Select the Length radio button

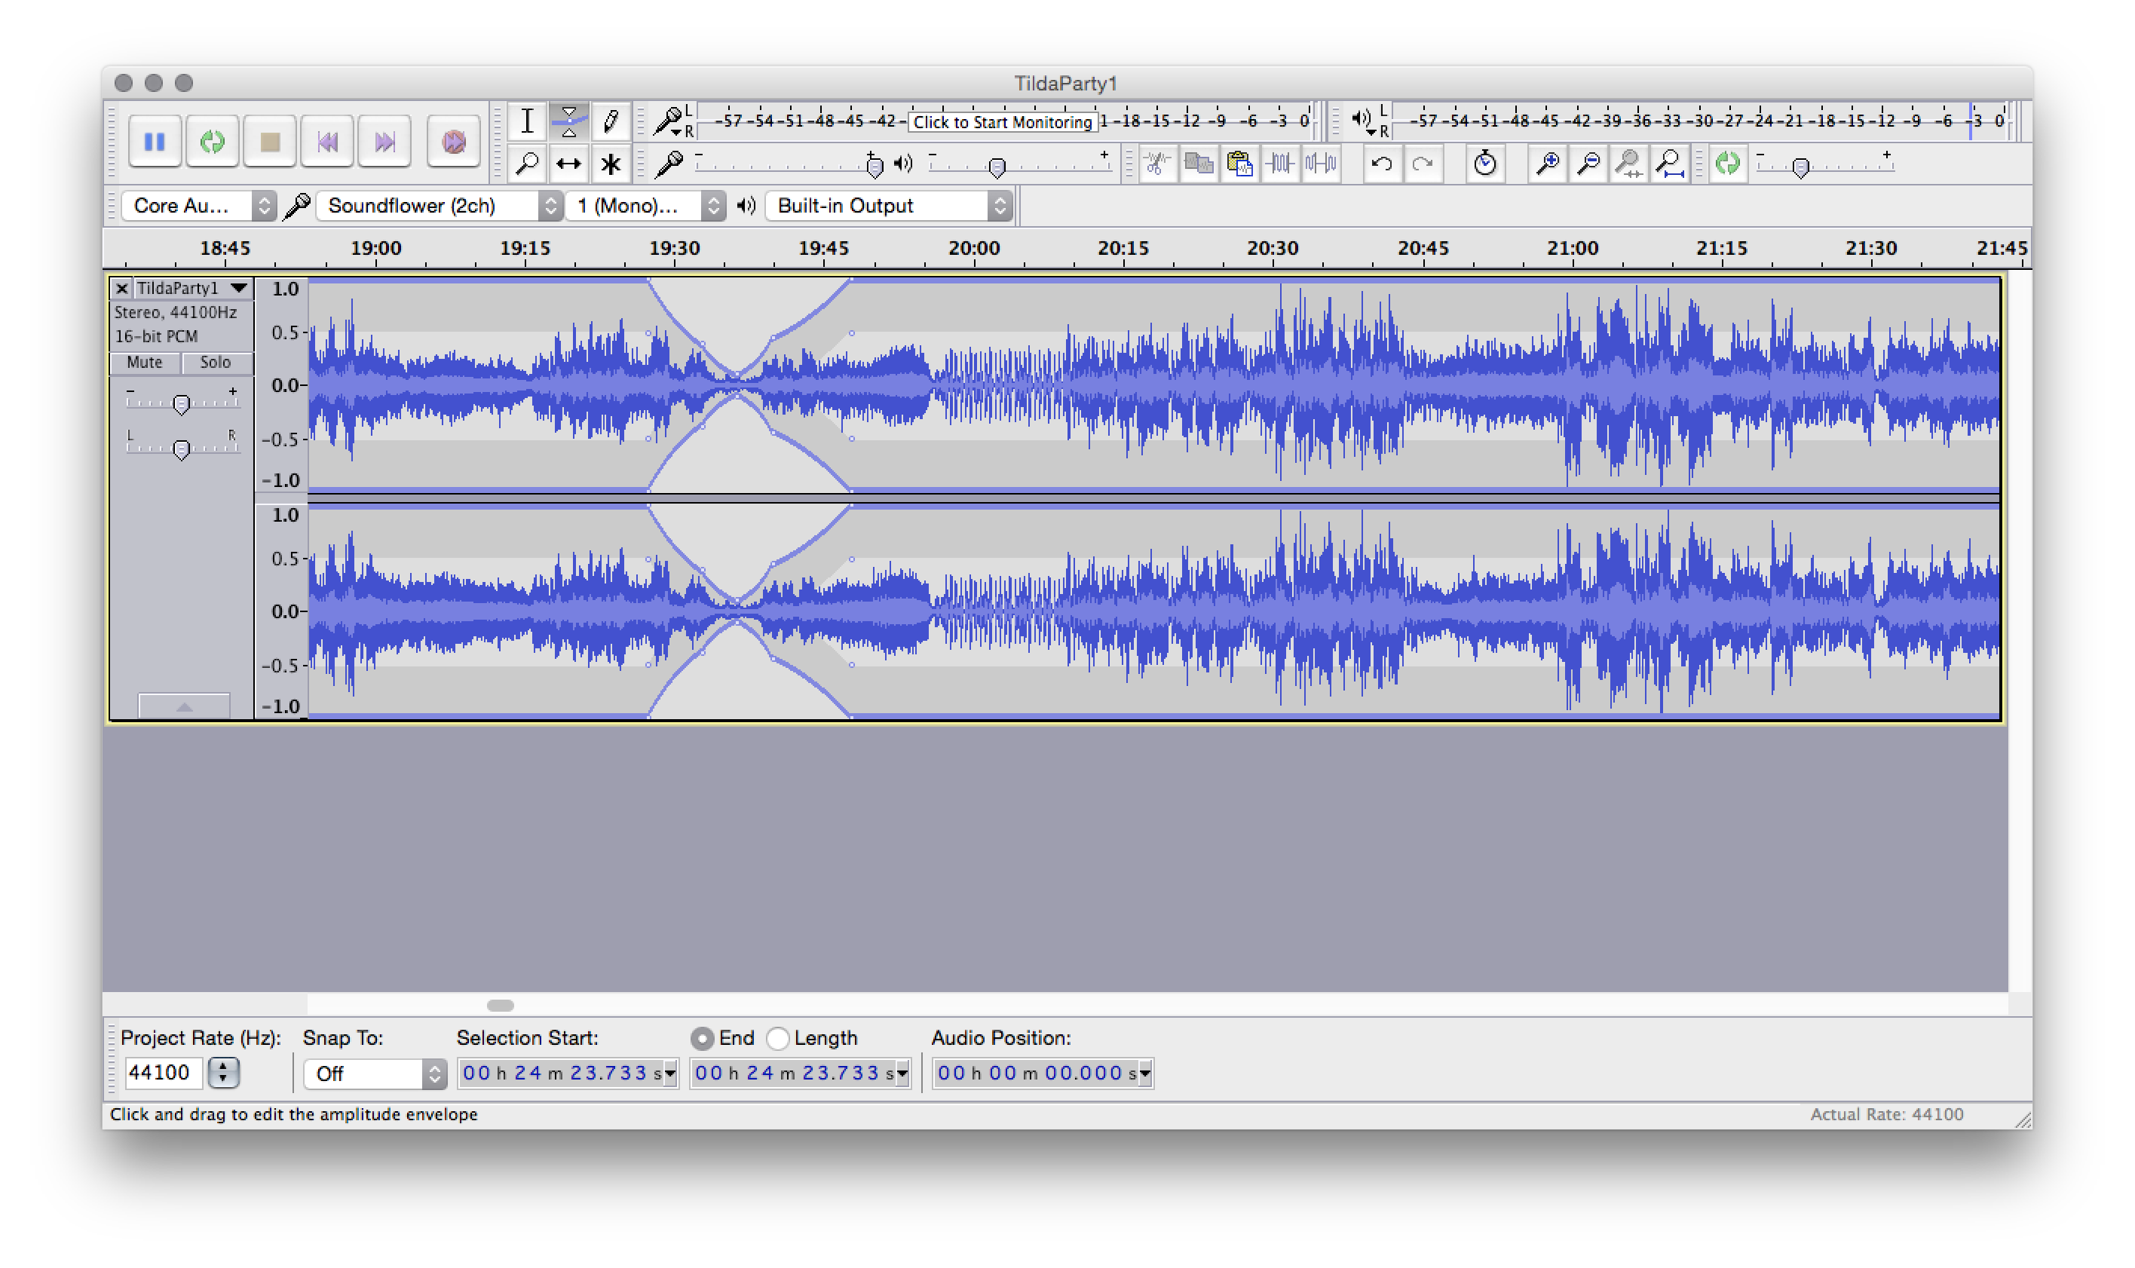pos(777,1038)
